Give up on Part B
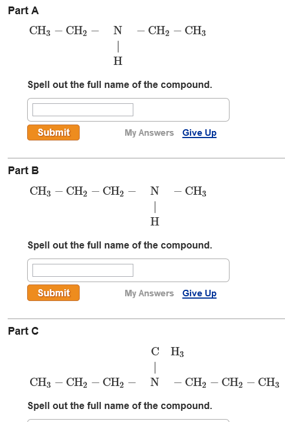The image size is (285, 422). (199, 293)
